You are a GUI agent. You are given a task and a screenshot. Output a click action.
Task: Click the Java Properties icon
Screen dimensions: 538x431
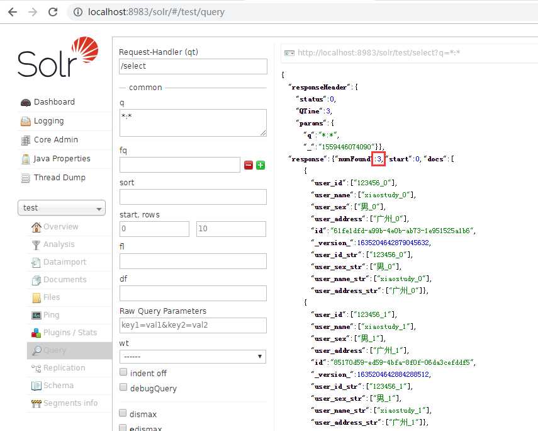pos(26,159)
